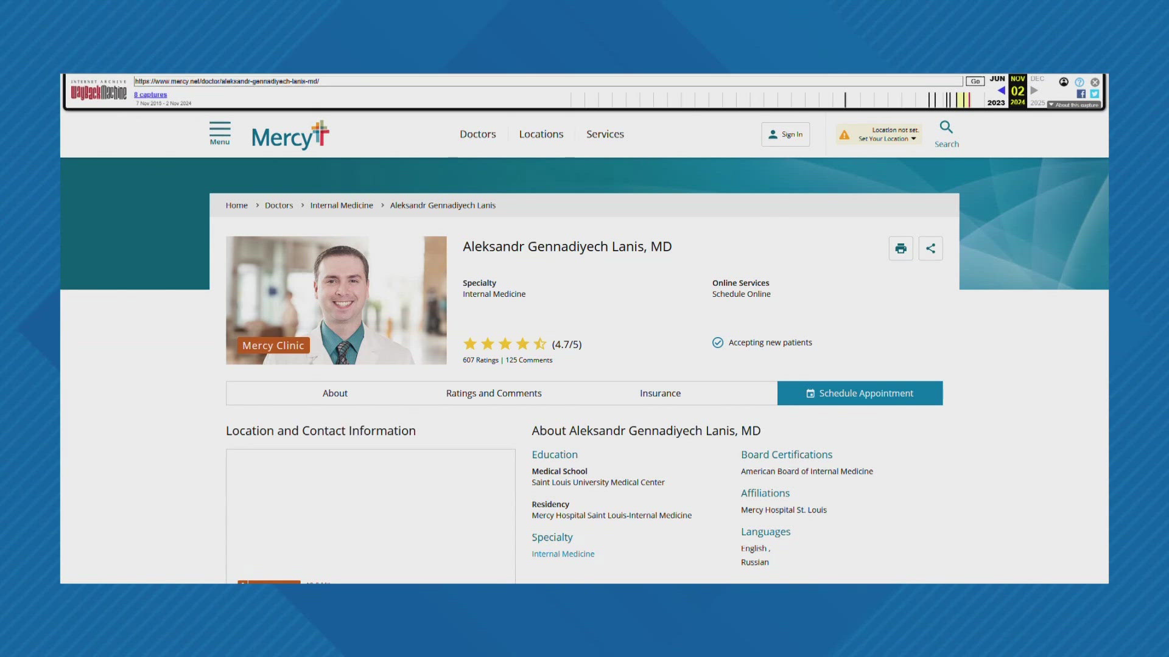Open the hamburger Menu icon
The width and height of the screenshot is (1169, 657).
220,133
